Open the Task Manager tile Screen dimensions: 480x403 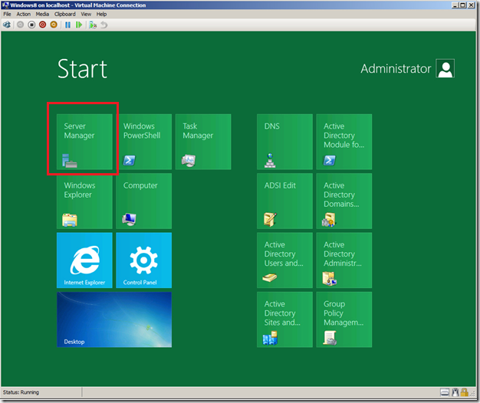tap(203, 142)
